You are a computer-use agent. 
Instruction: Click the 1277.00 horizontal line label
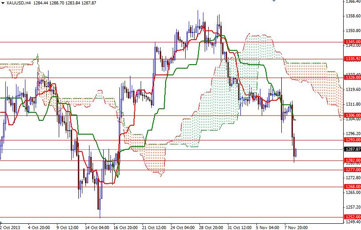click(x=352, y=169)
